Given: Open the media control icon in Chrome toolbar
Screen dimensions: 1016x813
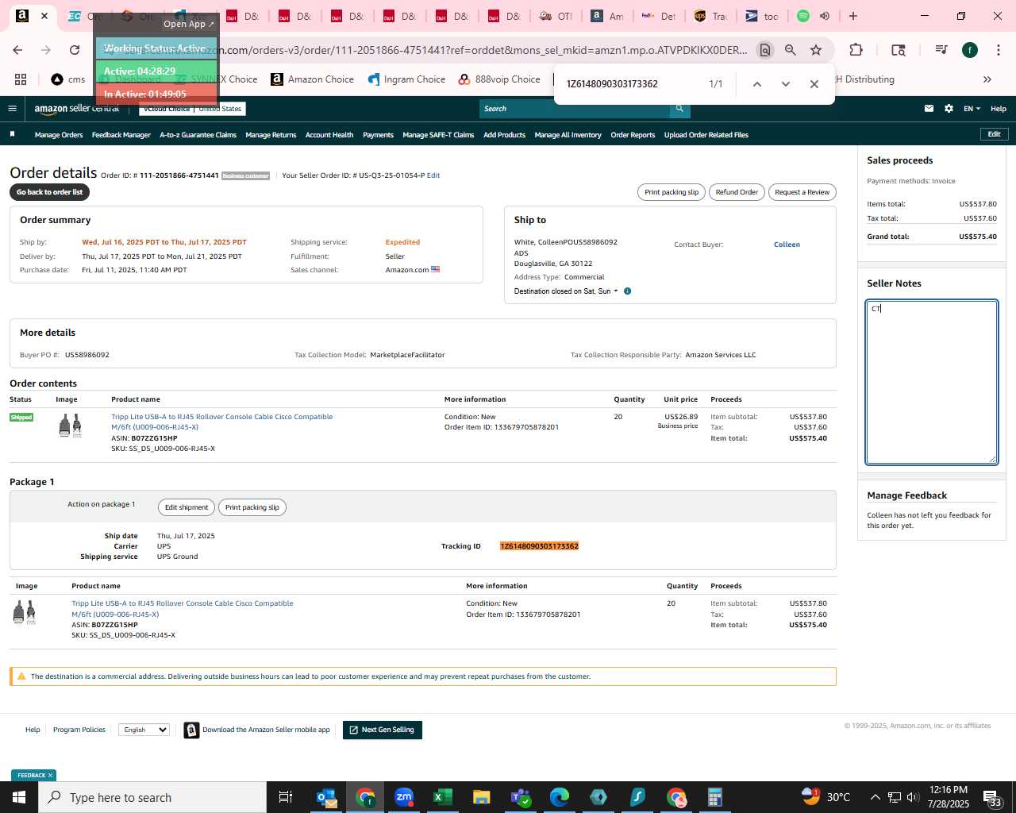Looking at the screenshot, I should pyautogui.click(x=941, y=50).
